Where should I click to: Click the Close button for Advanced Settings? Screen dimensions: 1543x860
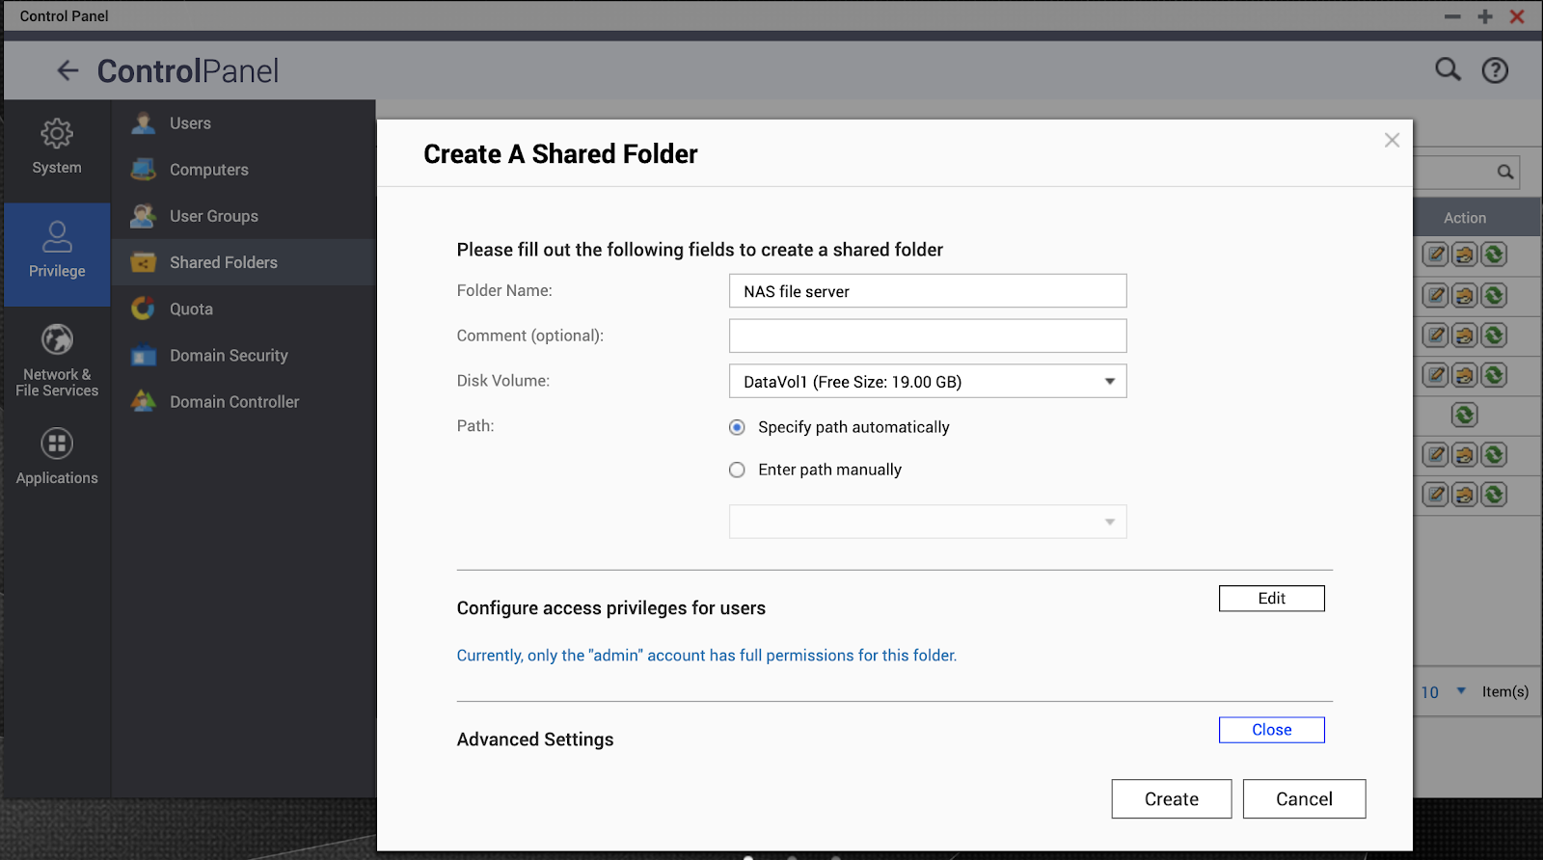[1271, 730]
